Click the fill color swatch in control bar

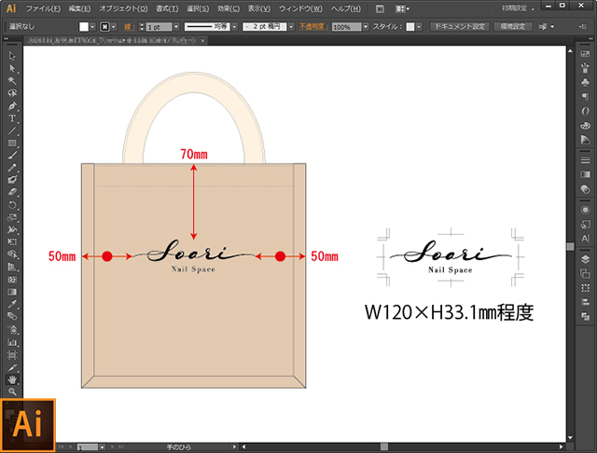click(x=83, y=27)
